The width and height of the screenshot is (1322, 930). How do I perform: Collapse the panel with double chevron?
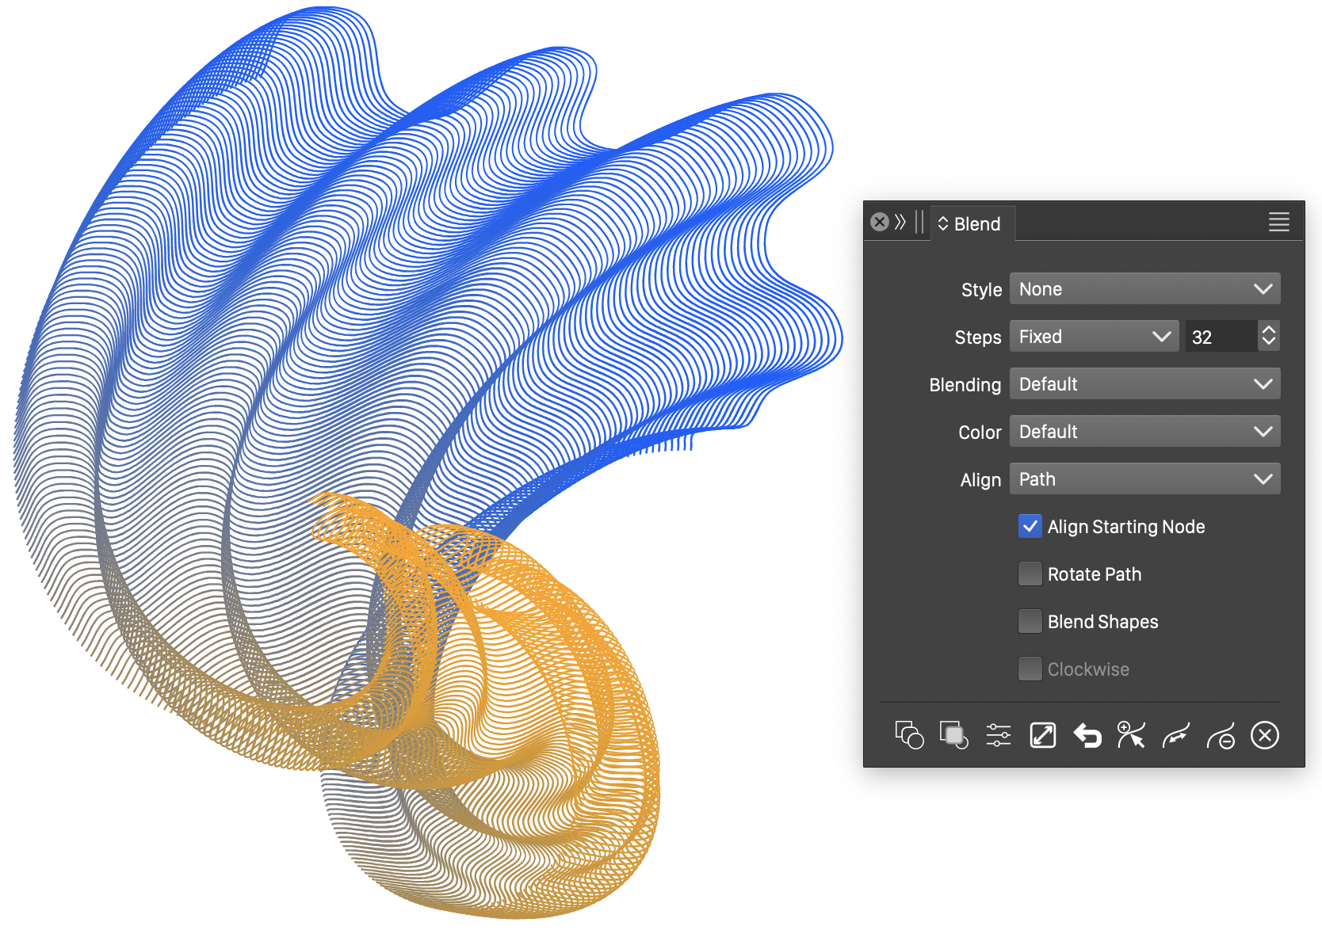click(x=900, y=223)
